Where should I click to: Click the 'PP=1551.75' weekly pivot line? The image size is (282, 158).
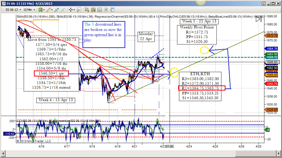[197, 37]
